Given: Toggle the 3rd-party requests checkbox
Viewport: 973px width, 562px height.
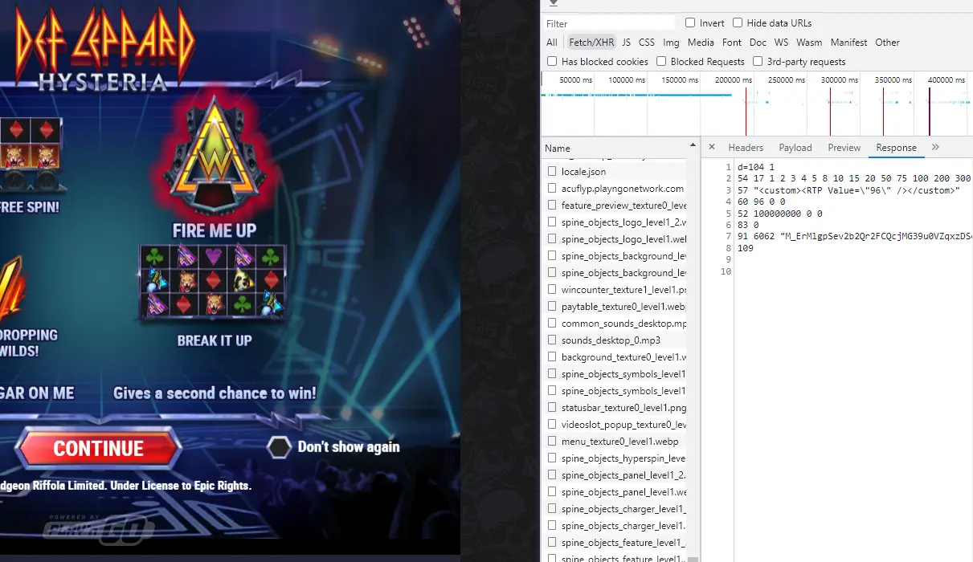Looking at the screenshot, I should 758,61.
